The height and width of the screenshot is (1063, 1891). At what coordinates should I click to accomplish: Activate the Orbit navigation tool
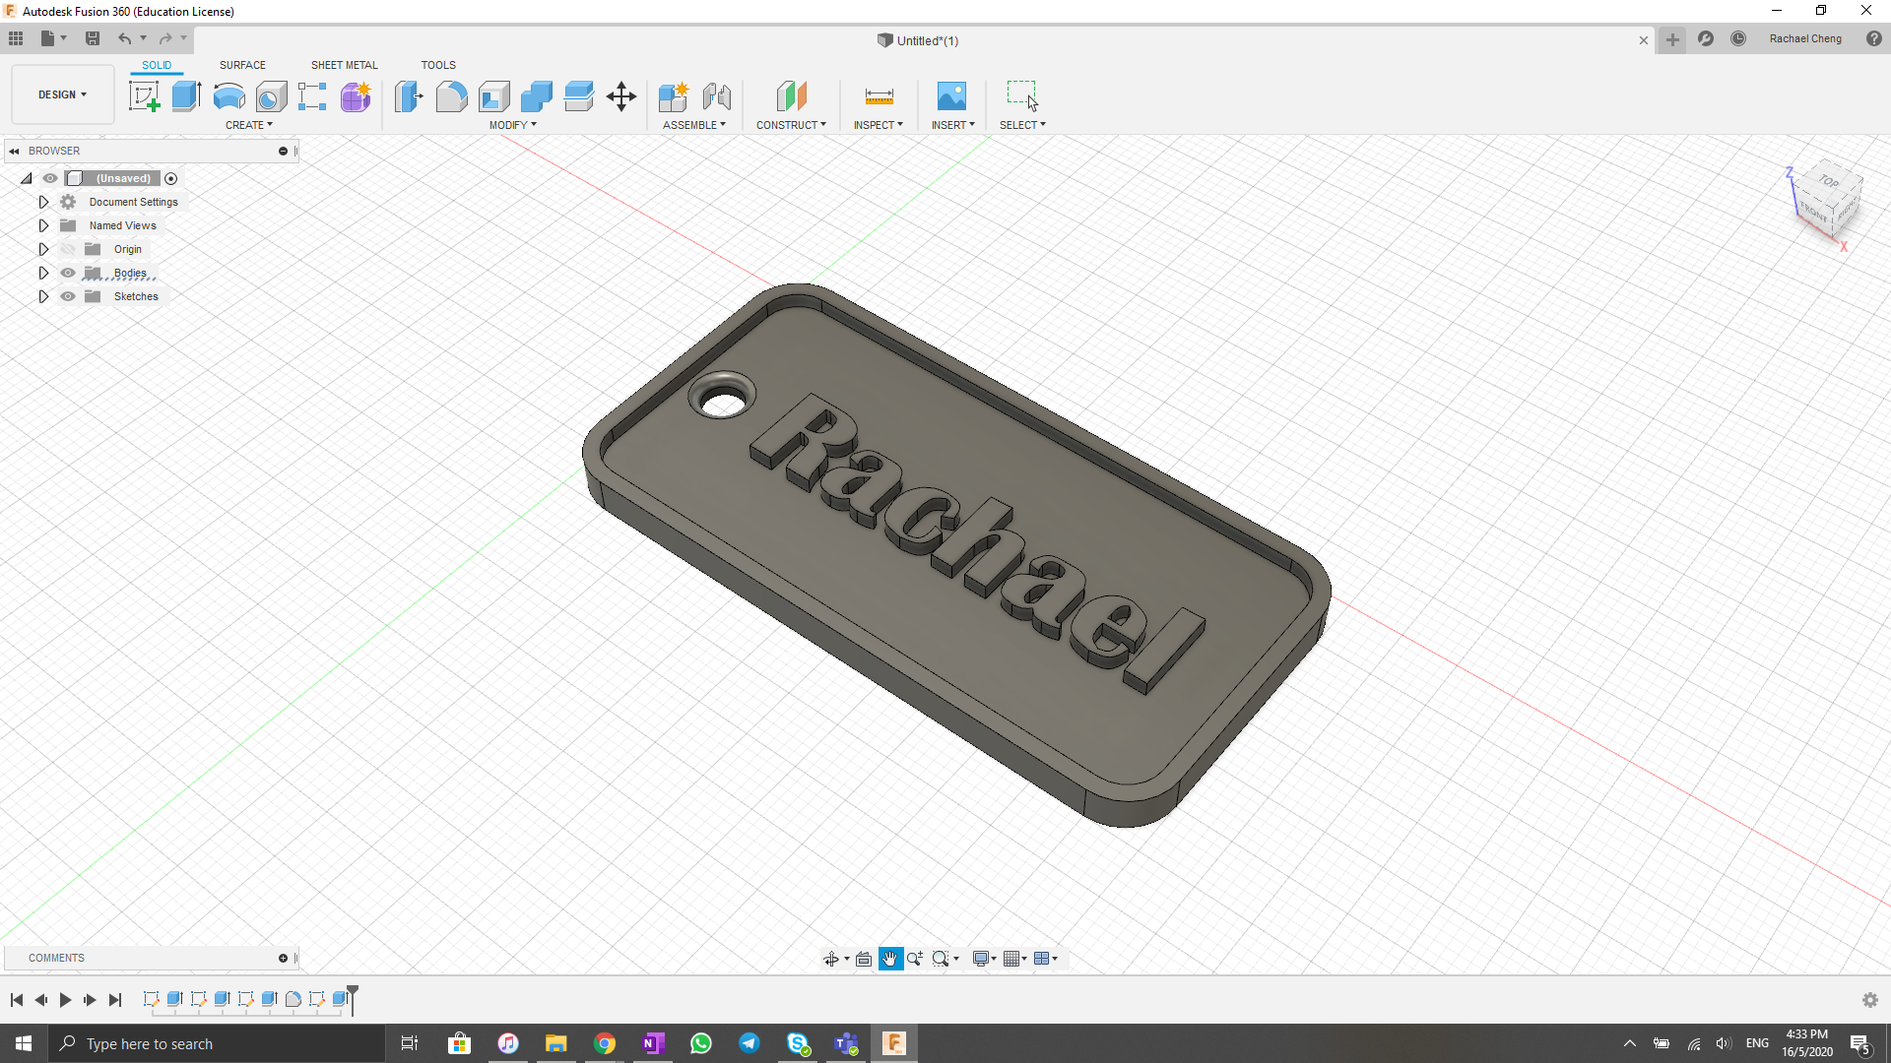coord(831,959)
